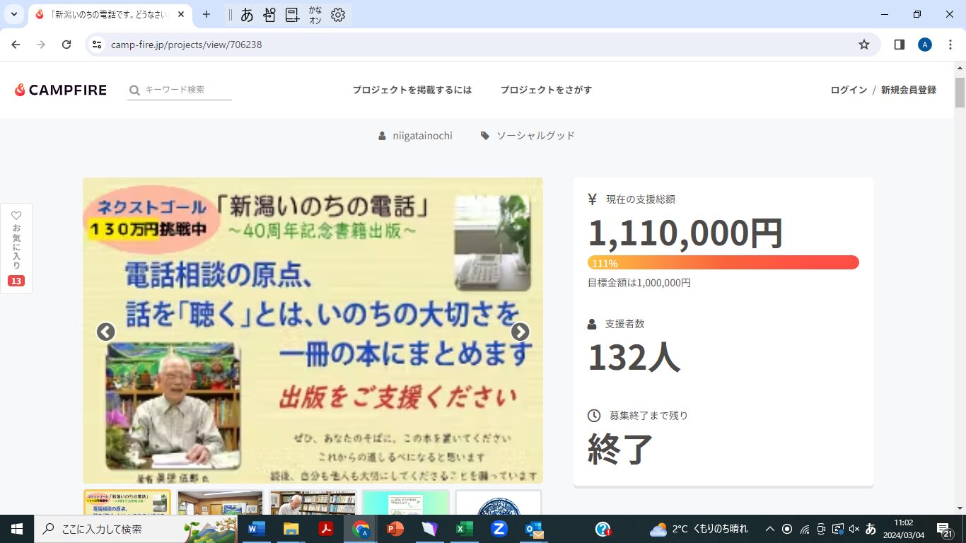Screen dimensions: 966x543
Task: Open プロジェクトを掲載するには menu item
Action: (x=412, y=90)
